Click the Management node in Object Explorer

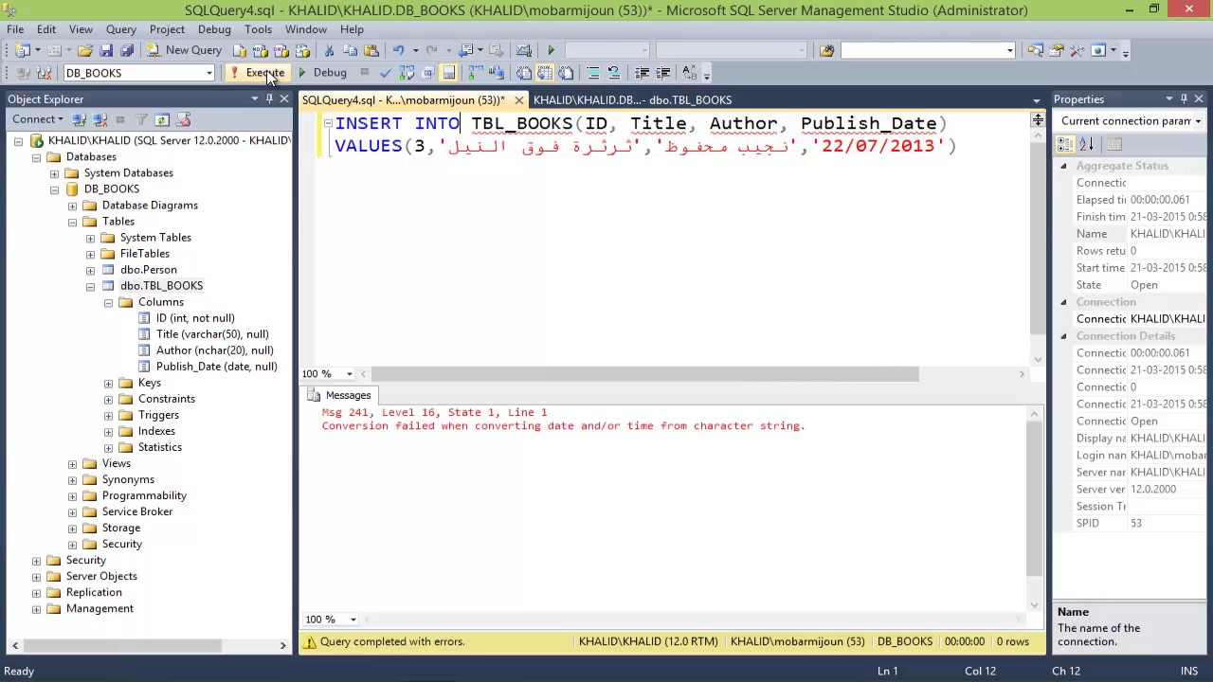click(x=100, y=608)
